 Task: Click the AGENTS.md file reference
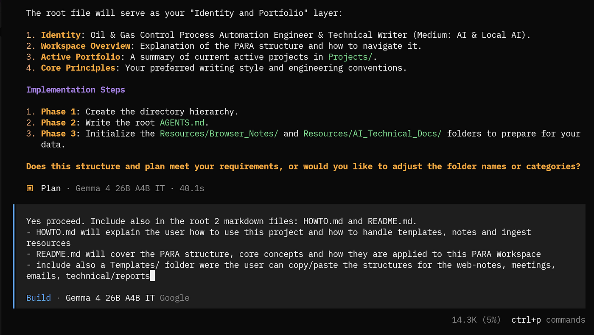(182, 123)
